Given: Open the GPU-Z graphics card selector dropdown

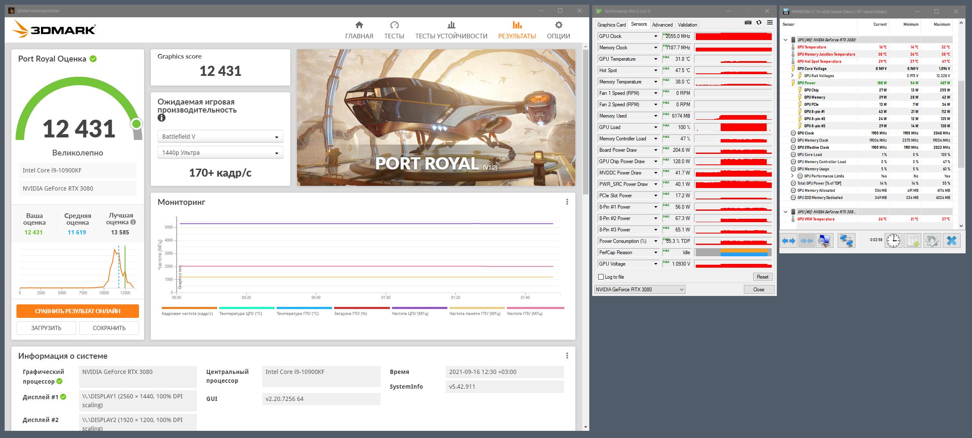Looking at the screenshot, I should 640,289.
